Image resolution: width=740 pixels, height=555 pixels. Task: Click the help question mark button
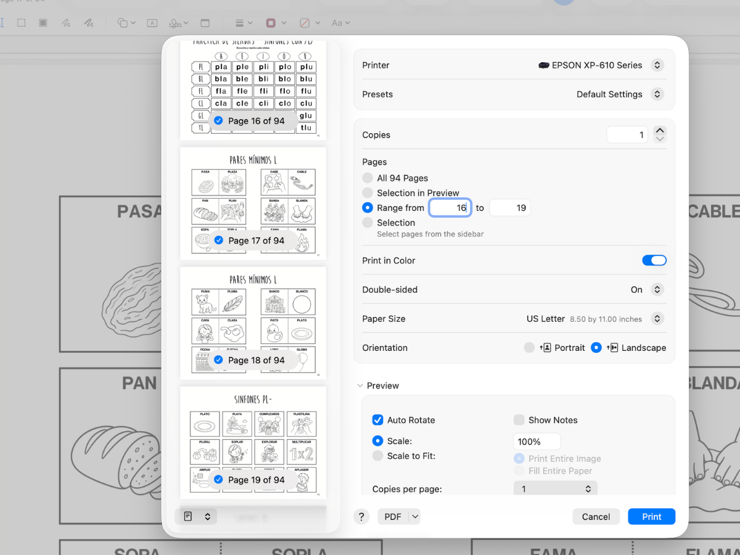click(x=362, y=517)
